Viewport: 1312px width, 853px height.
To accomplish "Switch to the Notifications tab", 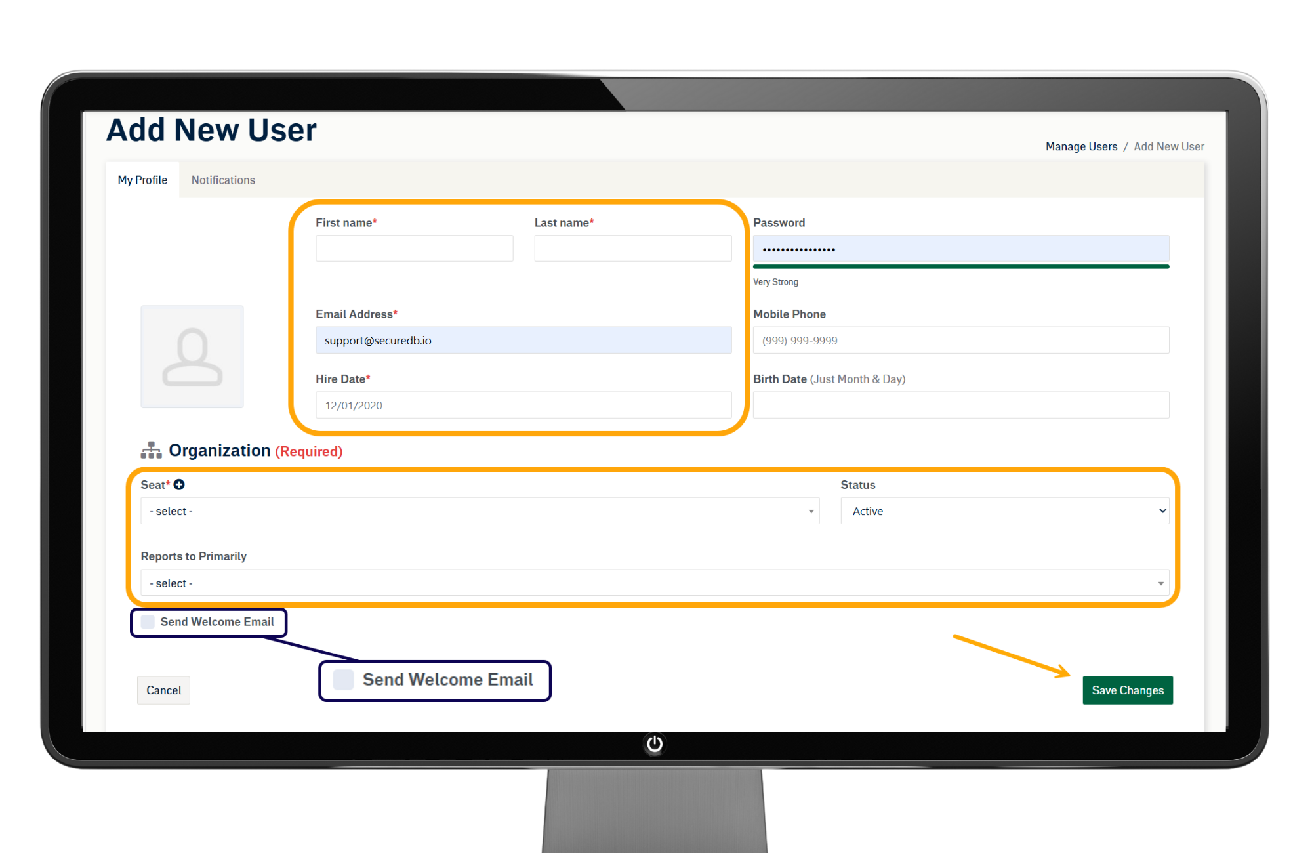I will [x=223, y=180].
